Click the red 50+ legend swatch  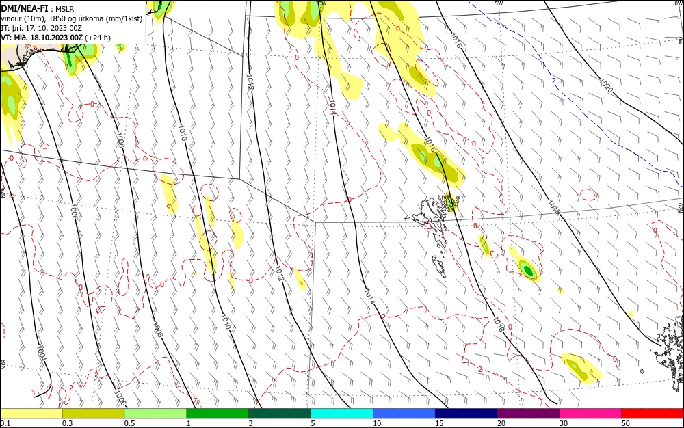(x=653, y=413)
